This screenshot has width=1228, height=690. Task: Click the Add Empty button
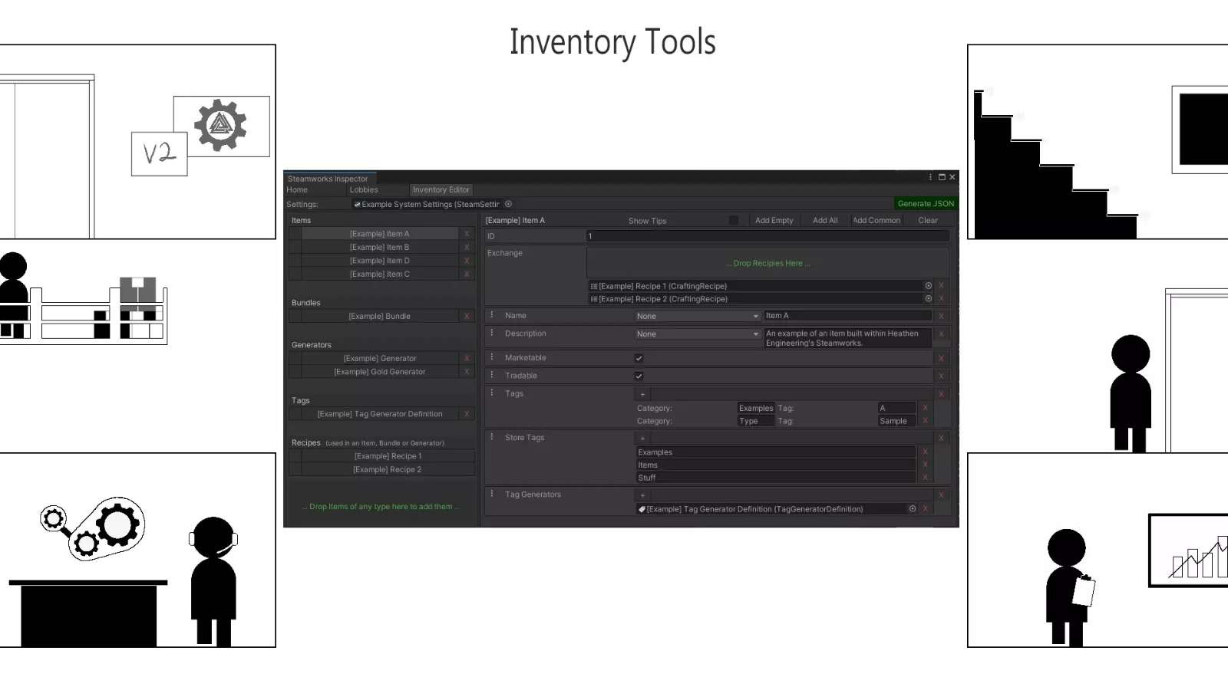(774, 221)
